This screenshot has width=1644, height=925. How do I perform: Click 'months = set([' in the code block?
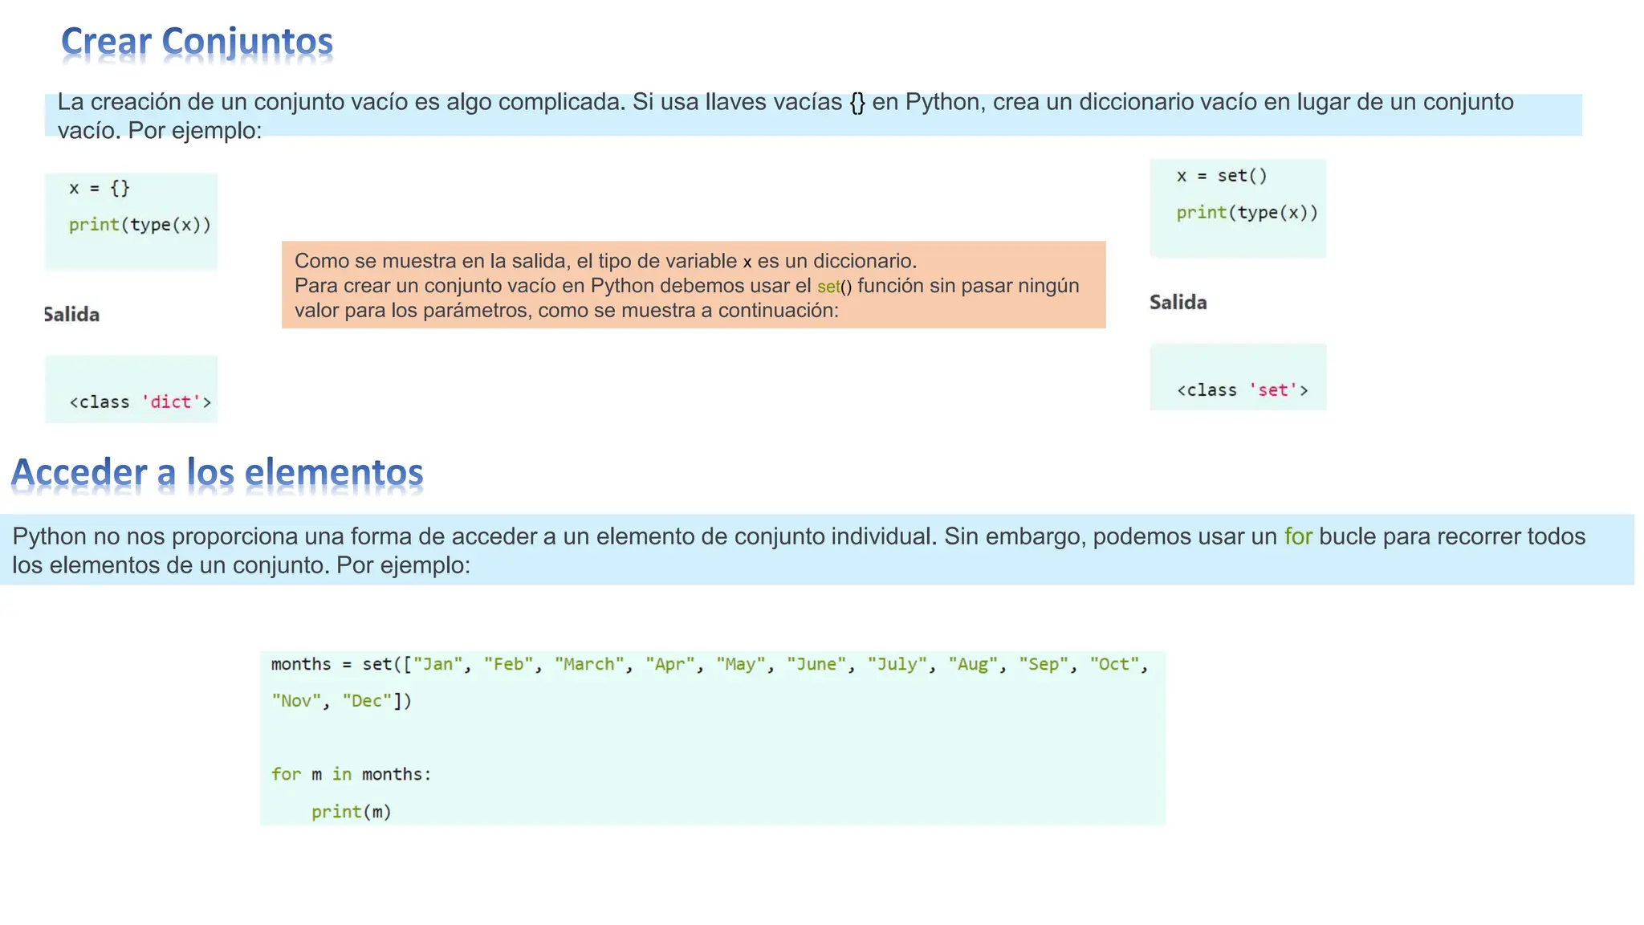pyautogui.click(x=341, y=664)
